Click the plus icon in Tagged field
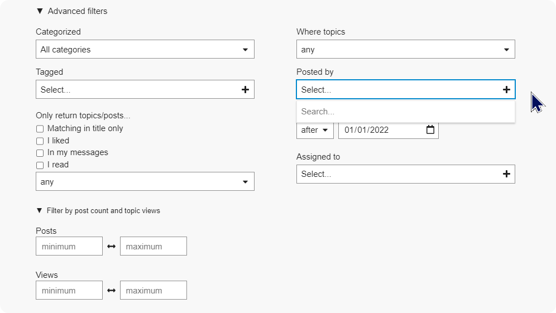Image resolution: width=556 pixels, height=313 pixels. coord(245,90)
